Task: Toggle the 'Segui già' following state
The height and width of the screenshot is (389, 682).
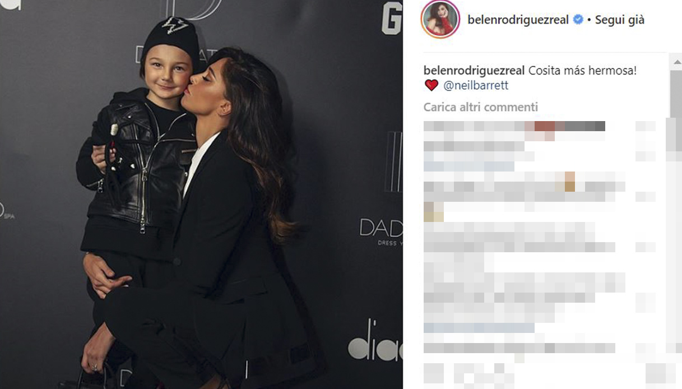Action: (x=619, y=20)
